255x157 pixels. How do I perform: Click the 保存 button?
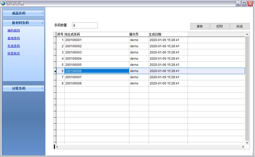click(x=200, y=26)
